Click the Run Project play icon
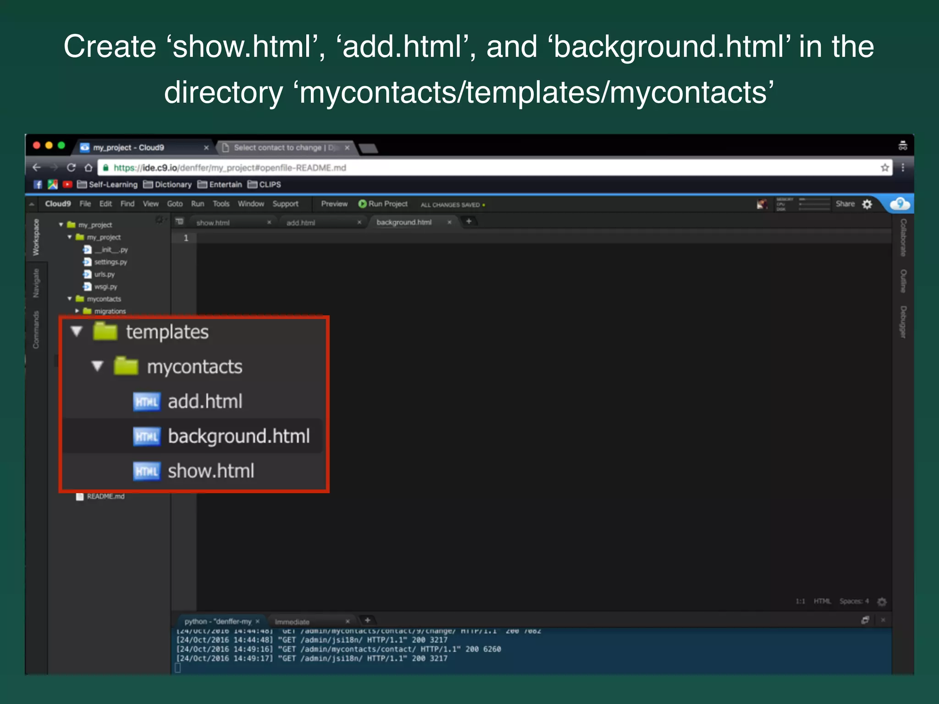The image size is (939, 704). point(362,204)
